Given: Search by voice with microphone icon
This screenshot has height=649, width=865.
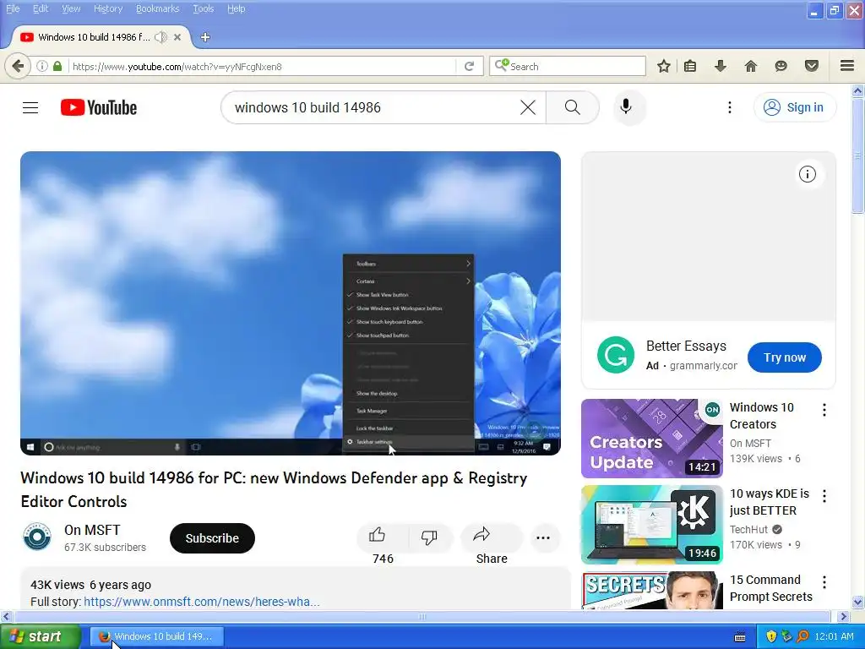Looking at the screenshot, I should [x=626, y=106].
